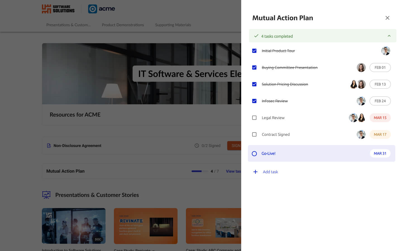Click the Software Solutions logo

[58, 9]
